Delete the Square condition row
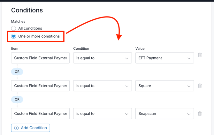Screen dimensions: 214x135 200,86
